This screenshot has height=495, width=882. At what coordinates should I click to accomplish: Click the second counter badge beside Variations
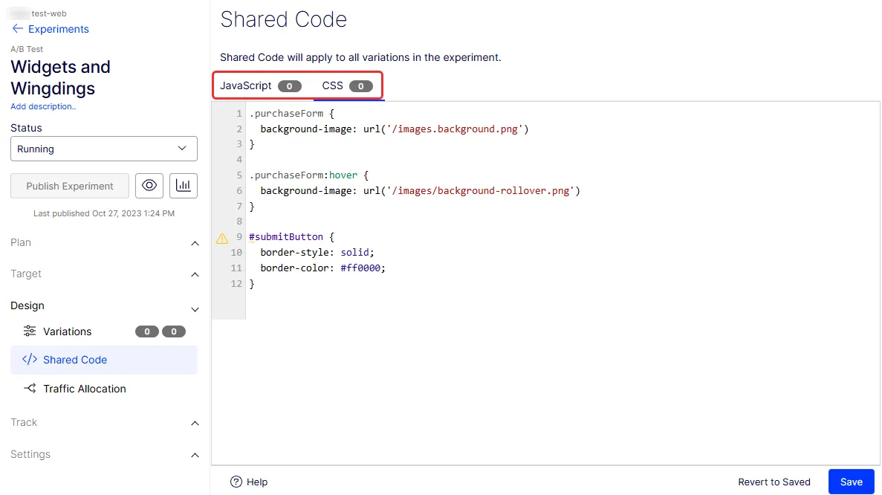click(x=174, y=331)
